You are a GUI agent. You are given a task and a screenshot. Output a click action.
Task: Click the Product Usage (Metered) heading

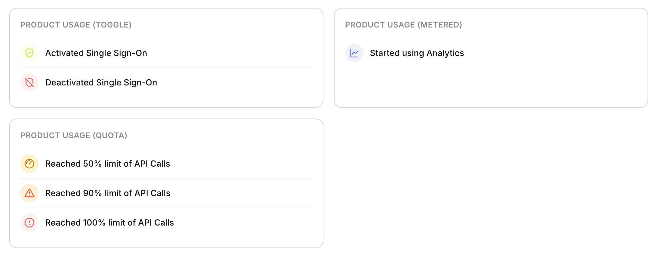(403, 25)
